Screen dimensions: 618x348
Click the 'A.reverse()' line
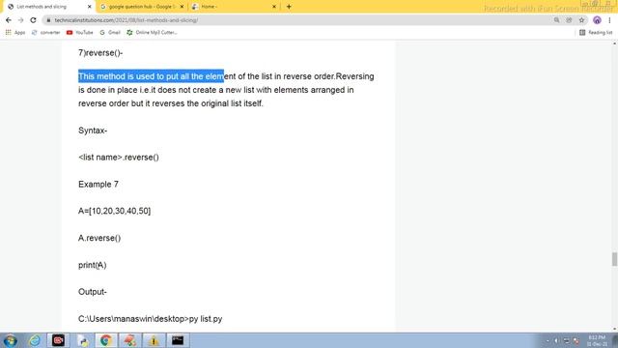pyautogui.click(x=99, y=238)
